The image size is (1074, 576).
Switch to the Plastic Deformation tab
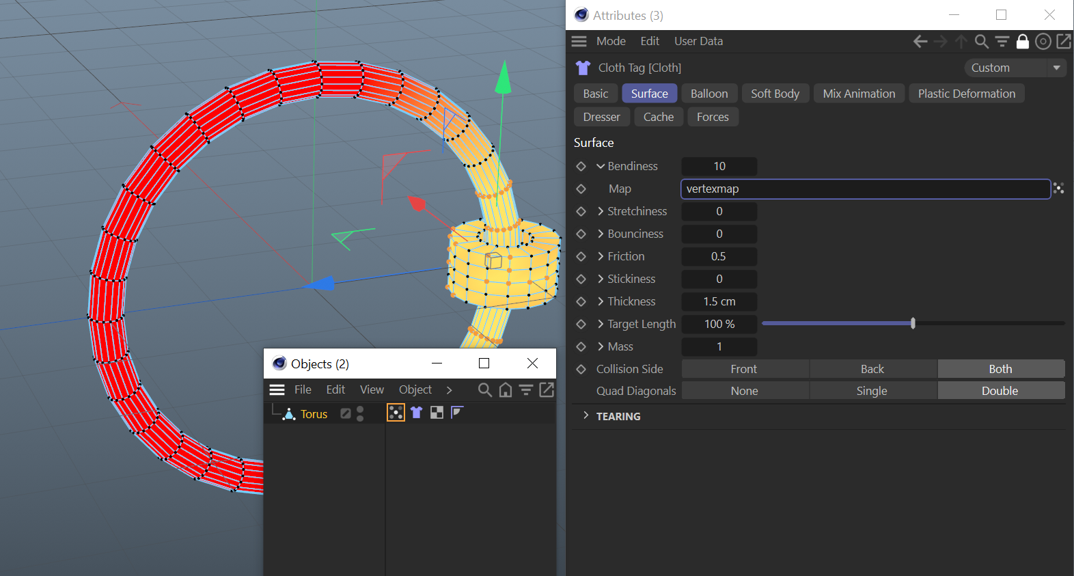tap(967, 94)
